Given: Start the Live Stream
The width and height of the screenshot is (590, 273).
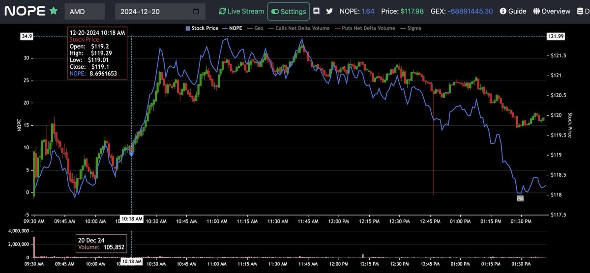Looking at the screenshot, I should [x=241, y=11].
